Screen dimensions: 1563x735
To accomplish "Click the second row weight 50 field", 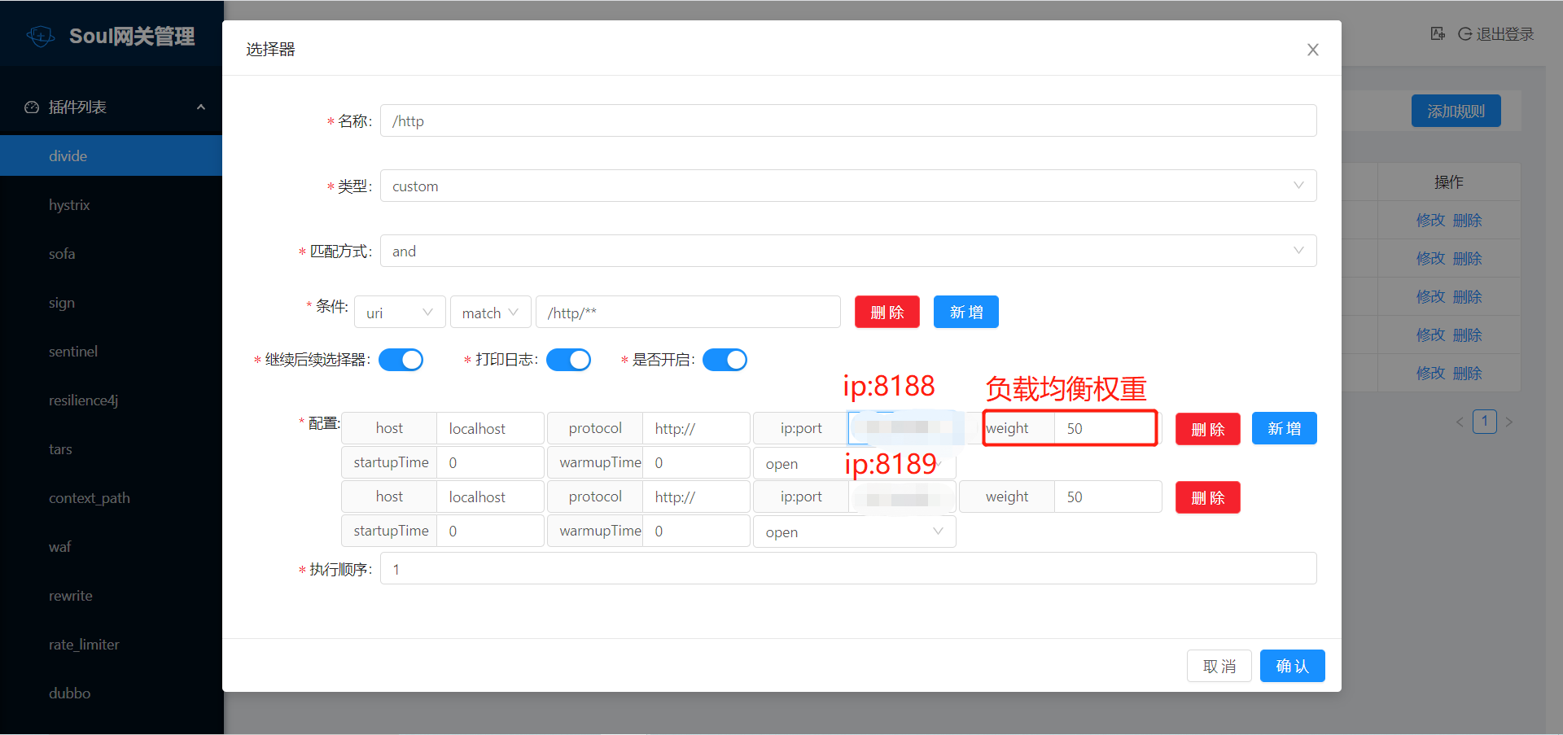I will pos(1108,497).
